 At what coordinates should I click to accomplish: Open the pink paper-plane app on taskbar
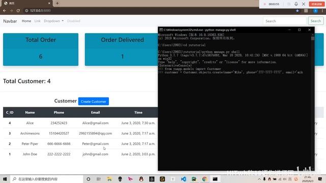pos(130,179)
